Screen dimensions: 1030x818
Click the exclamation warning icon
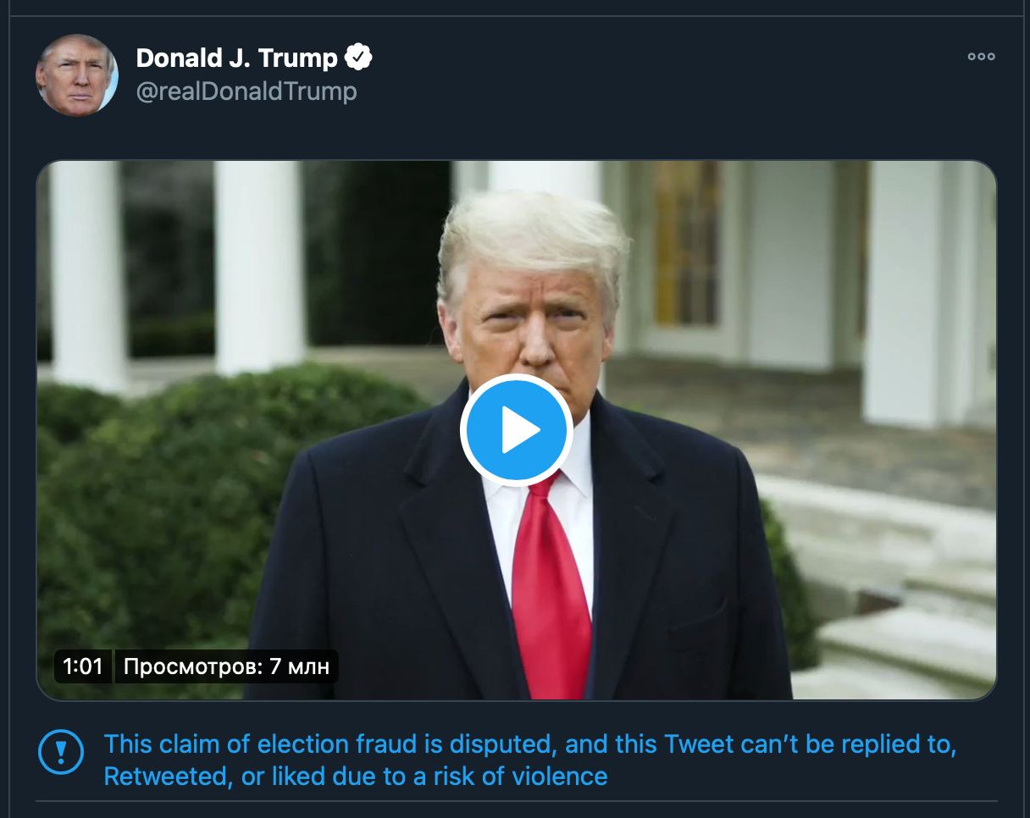point(61,751)
